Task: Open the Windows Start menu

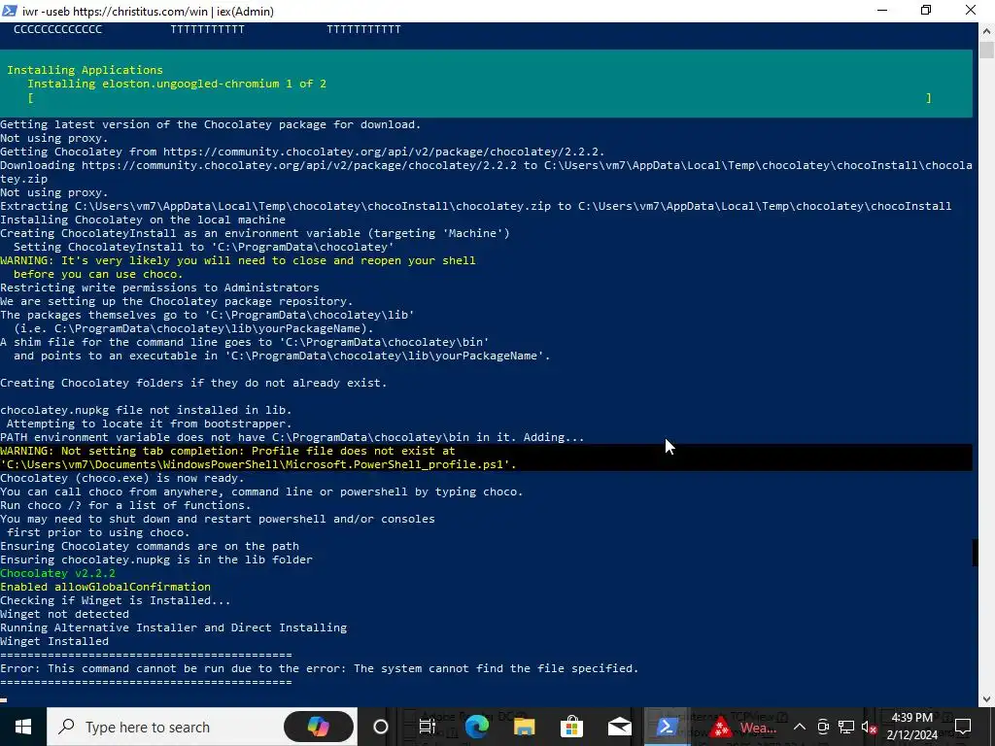Action: coord(23,727)
